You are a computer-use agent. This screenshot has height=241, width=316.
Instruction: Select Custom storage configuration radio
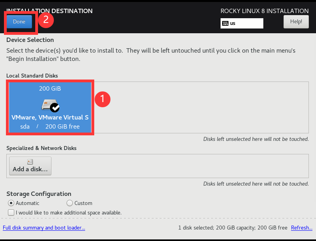tap(70, 203)
